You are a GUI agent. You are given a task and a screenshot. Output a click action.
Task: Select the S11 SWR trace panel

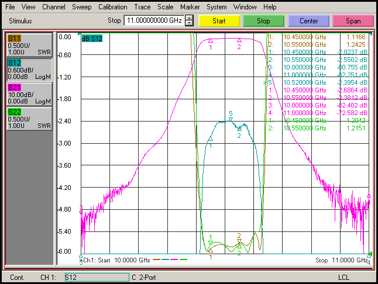pyautogui.click(x=29, y=45)
